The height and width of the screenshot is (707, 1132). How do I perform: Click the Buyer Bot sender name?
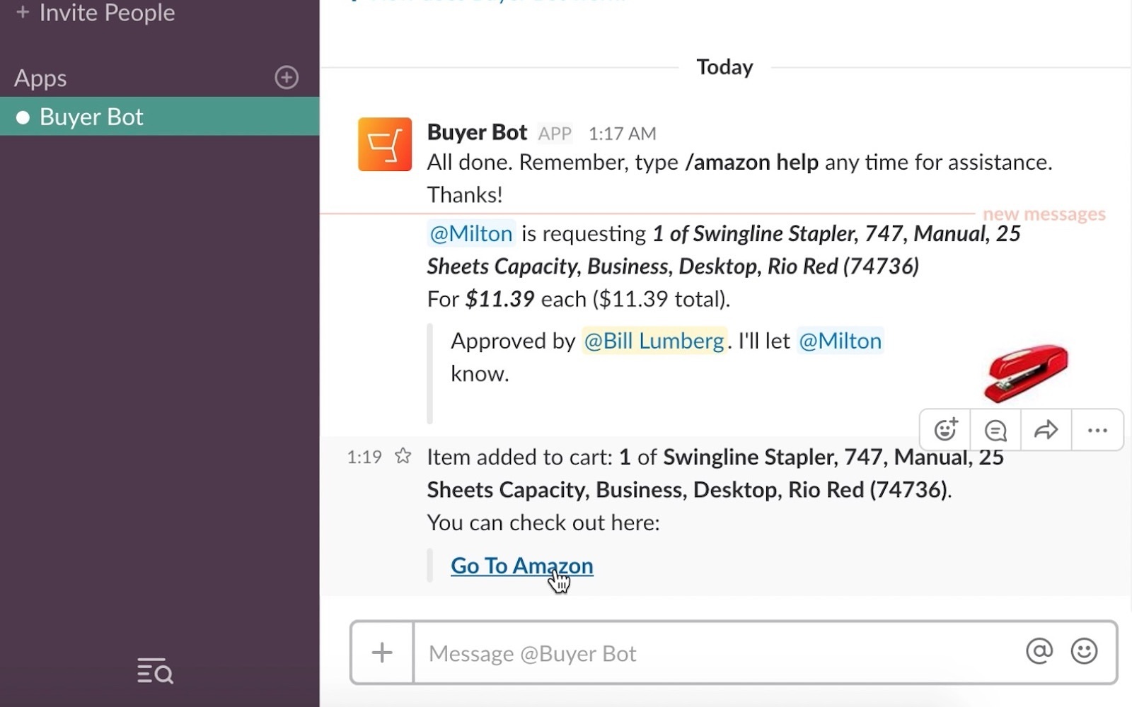(477, 132)
